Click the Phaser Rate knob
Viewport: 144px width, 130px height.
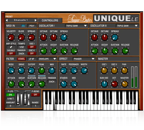[x=64, y=70]
